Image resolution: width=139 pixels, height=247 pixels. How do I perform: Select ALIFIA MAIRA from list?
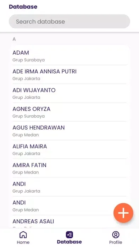pyautogui.click(x=69, y=149)
